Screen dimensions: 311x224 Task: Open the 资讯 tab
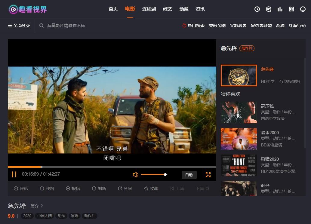click(200, 9)
